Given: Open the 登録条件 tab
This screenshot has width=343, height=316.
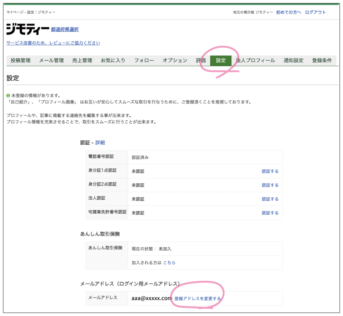Looking at the screenshot, I should click(322, 60).
